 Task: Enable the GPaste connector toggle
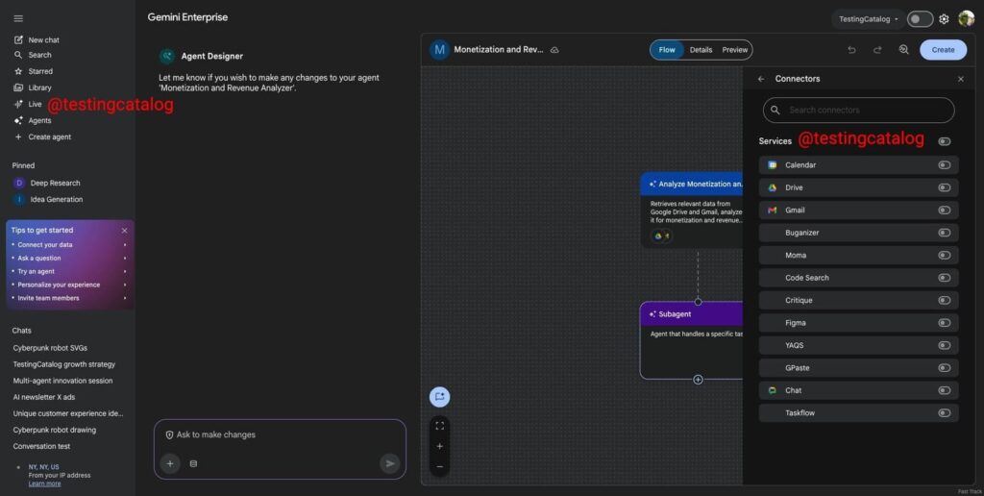[x=945, y=368]
